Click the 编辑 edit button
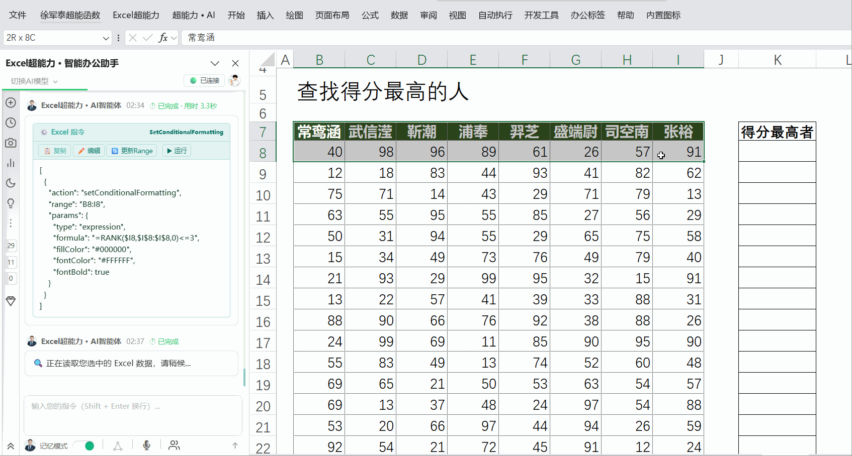 (x=89, y=151)
